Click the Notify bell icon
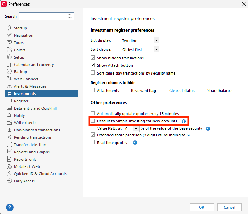The width and height of the screenshot is (248, 214). 9,115
